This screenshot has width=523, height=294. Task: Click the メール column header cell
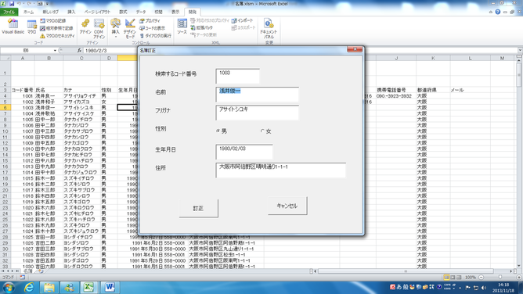pyautogui.click(x=470, y=90)
